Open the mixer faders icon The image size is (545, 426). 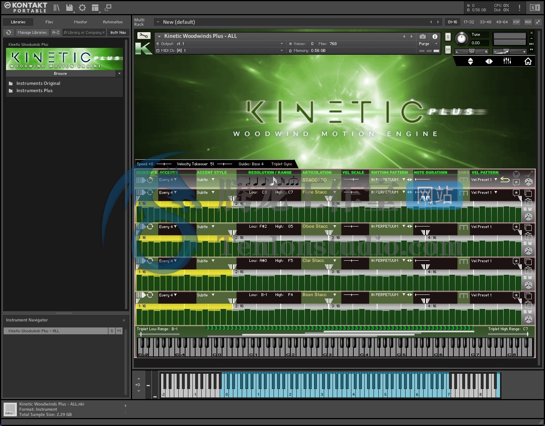507,61
